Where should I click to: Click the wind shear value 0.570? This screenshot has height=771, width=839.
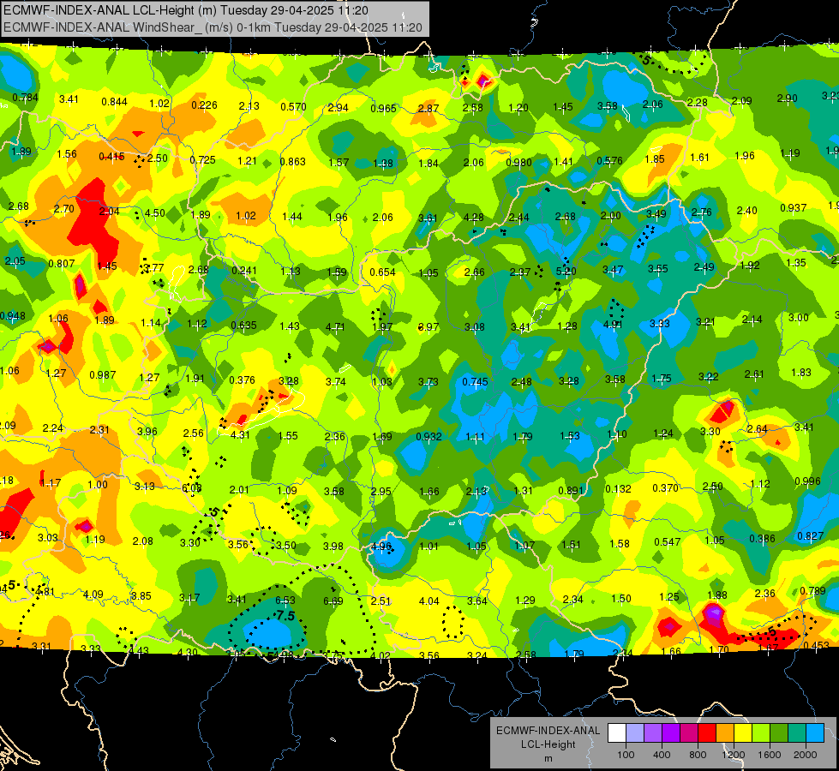(294, 107)
